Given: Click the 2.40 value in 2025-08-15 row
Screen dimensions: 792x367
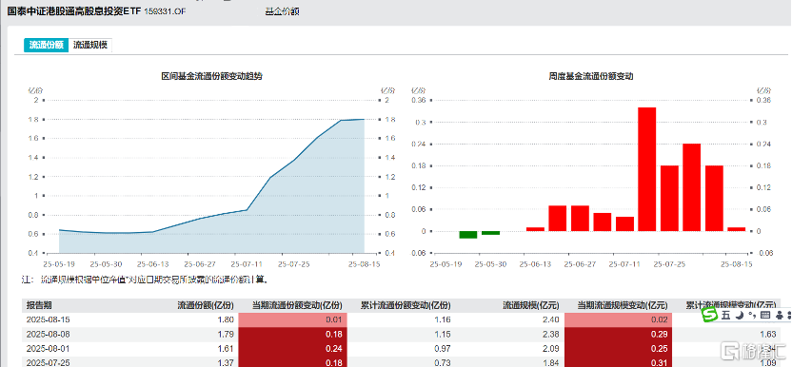Looking at the screenshot, I should (550, 319).
